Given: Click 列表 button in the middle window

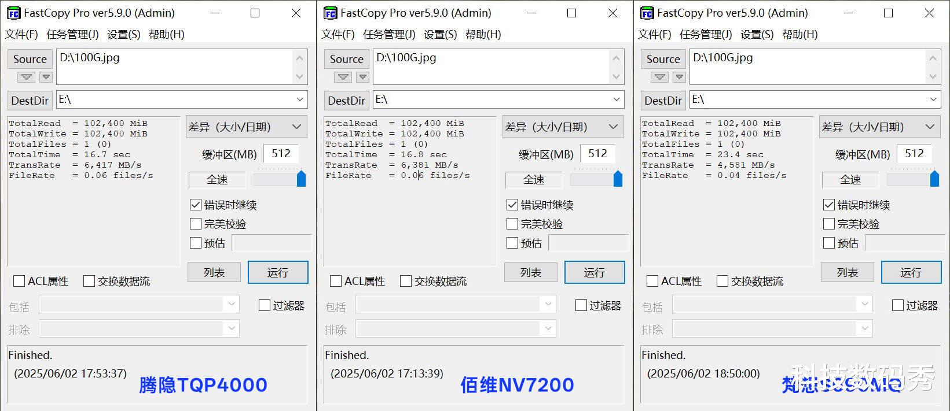Looking at the screenshot, I should click(x=531, y=272).
